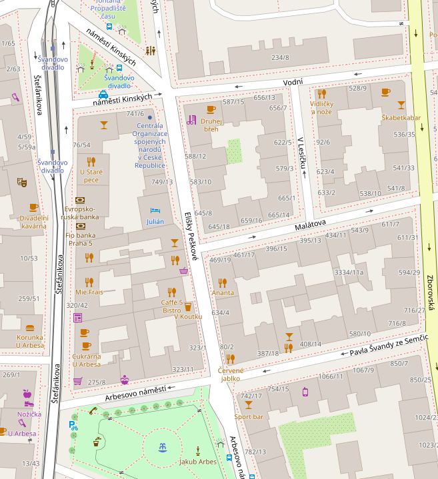
Task: Select house number 587/15
Action: coord(233,102)
